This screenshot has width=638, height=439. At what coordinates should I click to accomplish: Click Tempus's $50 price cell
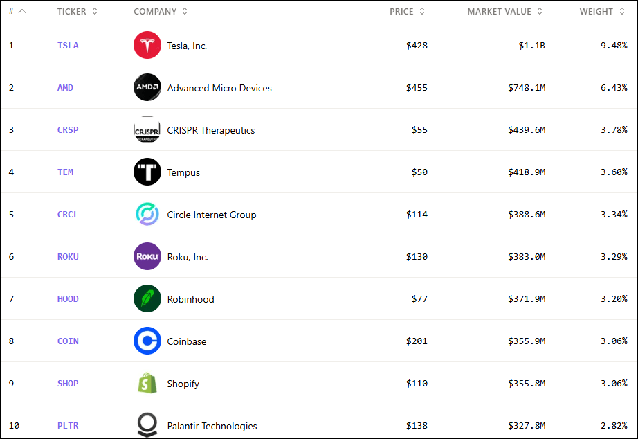click(x=419, y=172)
